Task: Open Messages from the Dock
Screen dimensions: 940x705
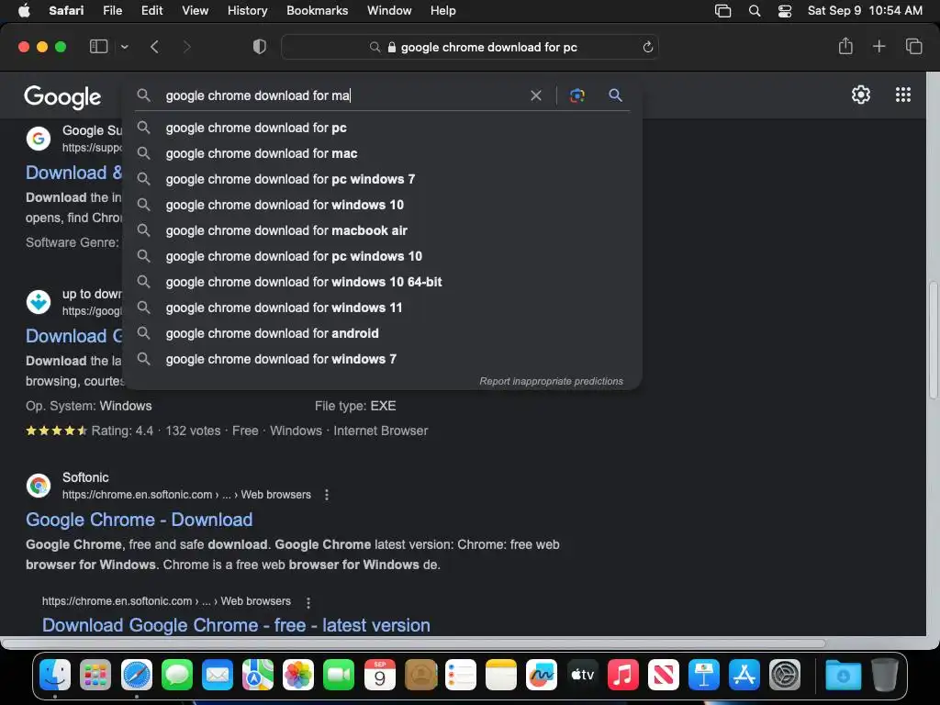Action: [x=177, y=675]
